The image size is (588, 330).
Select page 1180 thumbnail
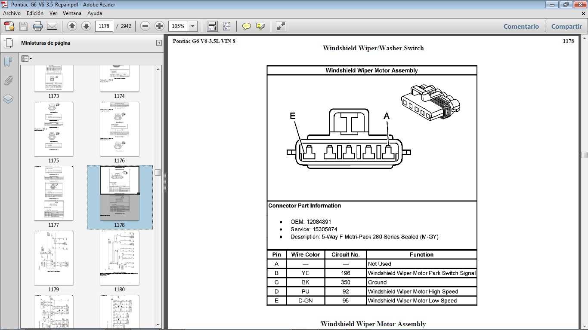coord(120,258)
